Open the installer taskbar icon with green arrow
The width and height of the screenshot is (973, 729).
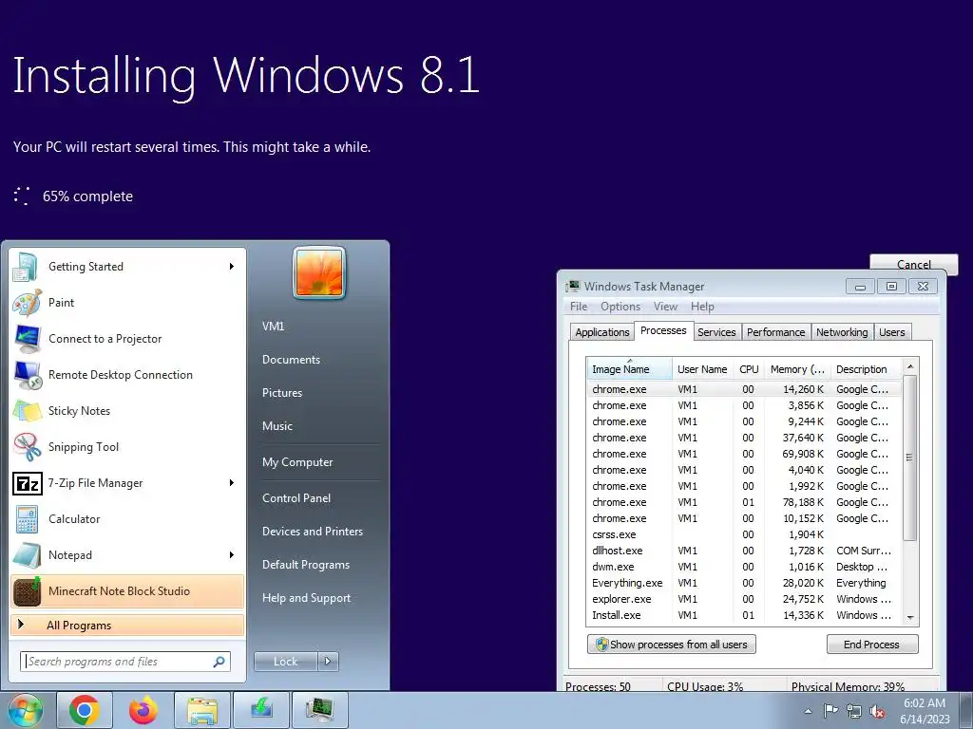261,710
